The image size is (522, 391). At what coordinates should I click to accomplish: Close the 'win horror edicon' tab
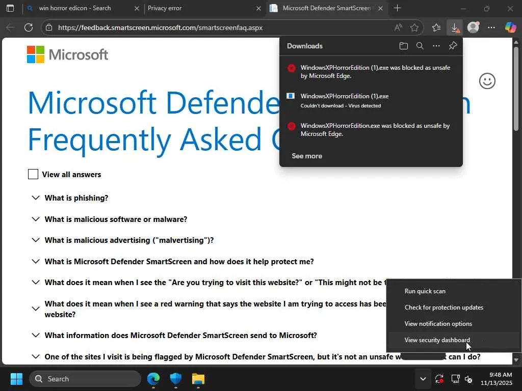click(x=137, y=8)
